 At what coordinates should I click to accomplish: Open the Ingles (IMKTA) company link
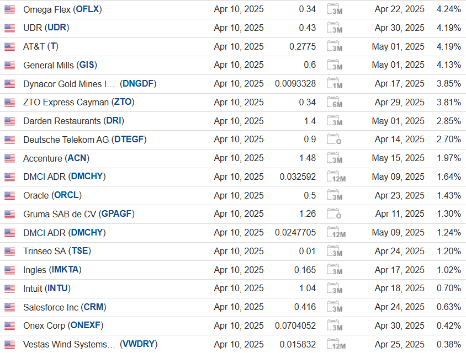click(x=52, y=270)
